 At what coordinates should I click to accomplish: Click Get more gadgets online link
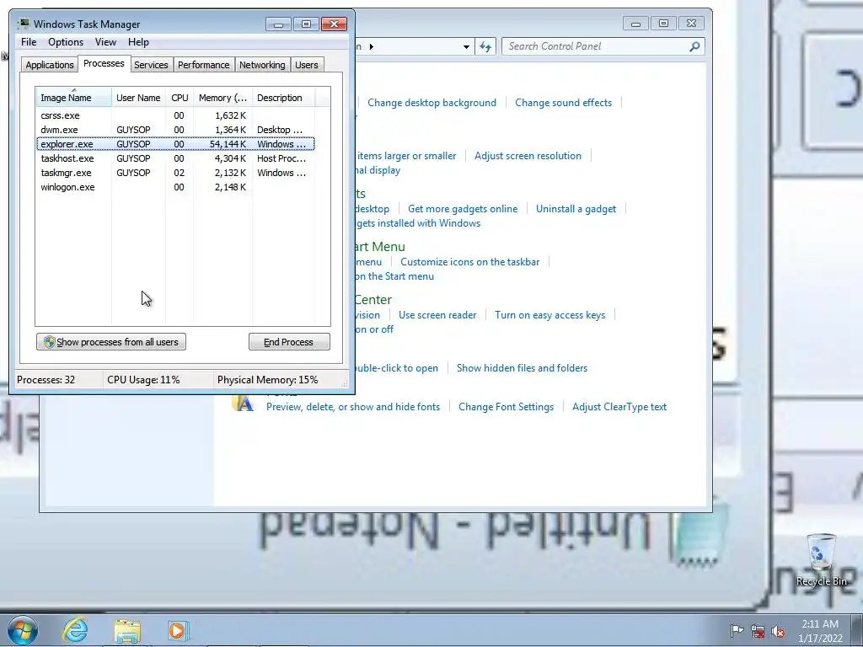click(x=463, y=209)
